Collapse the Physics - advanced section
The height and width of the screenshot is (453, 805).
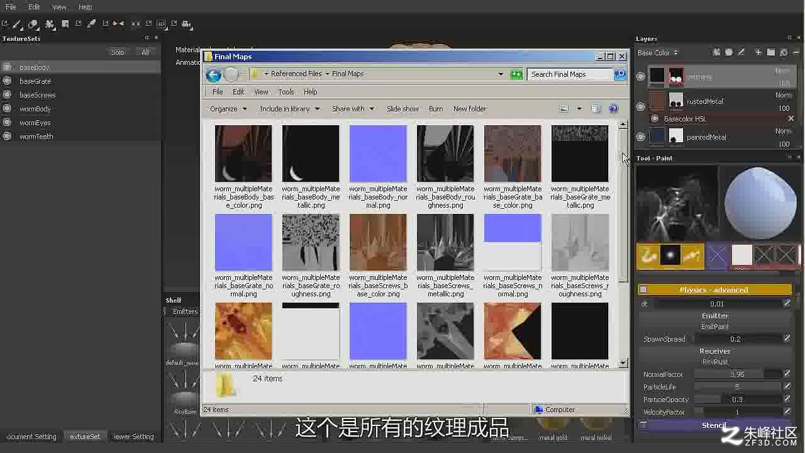[x=714, y=290]
